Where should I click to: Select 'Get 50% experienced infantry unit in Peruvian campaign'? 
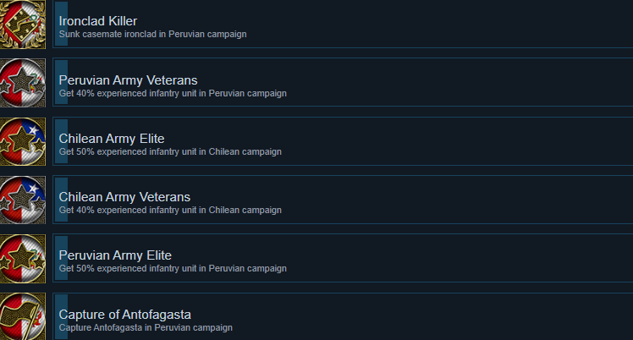pos(173,268)
